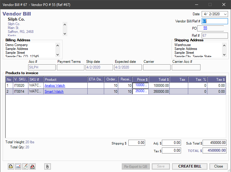Open linked PO number 55
Image resolution: width=231 pixels, height=172 pixels.
tap(205, 28)
